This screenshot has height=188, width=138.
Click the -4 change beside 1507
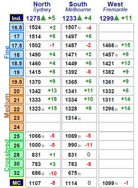point(89,28)
